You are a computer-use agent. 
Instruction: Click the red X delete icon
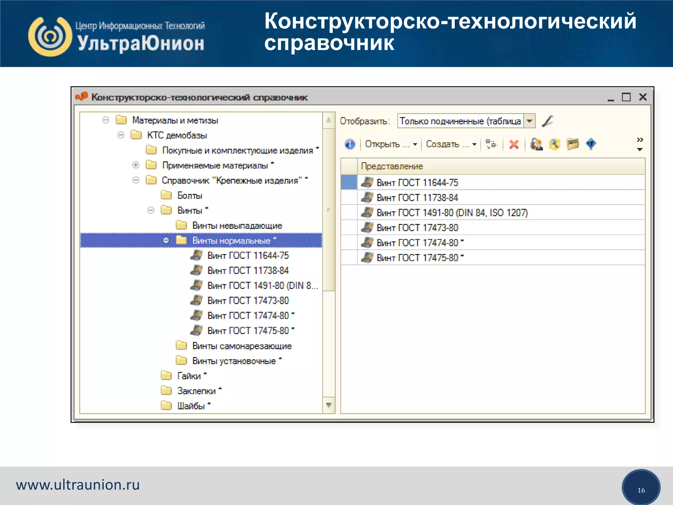pos(514,144)
